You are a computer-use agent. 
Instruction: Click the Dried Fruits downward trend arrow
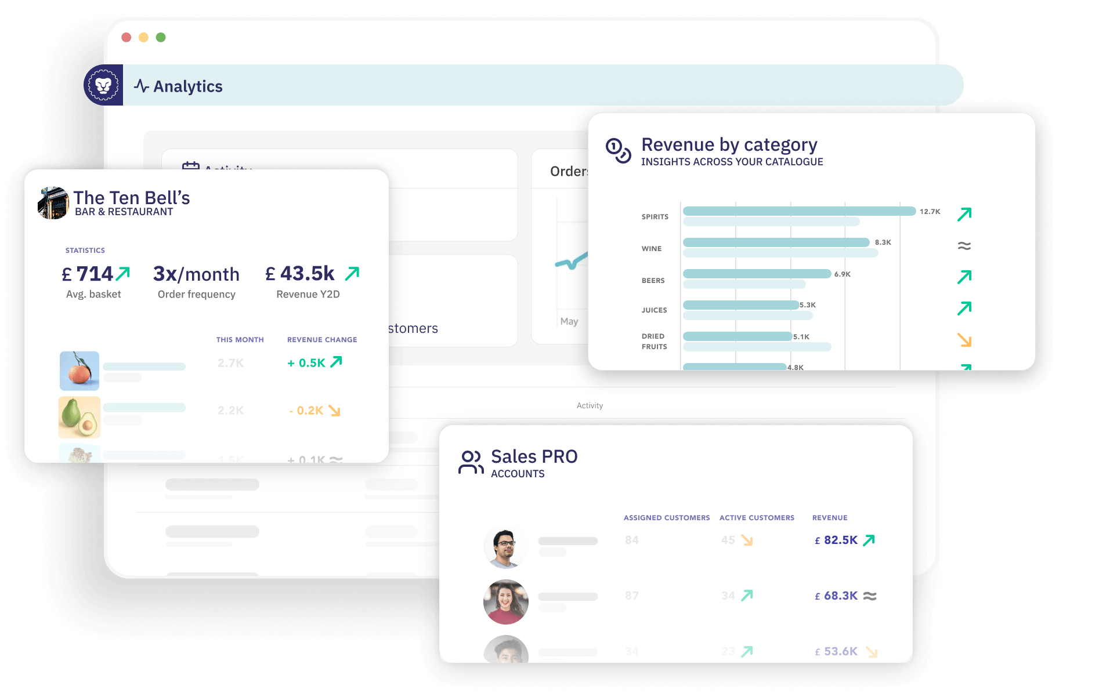pos(964,340)
